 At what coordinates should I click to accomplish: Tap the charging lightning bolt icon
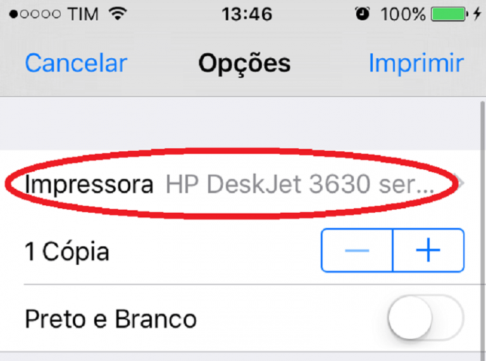pyautogui.click(x=477, y=14)
